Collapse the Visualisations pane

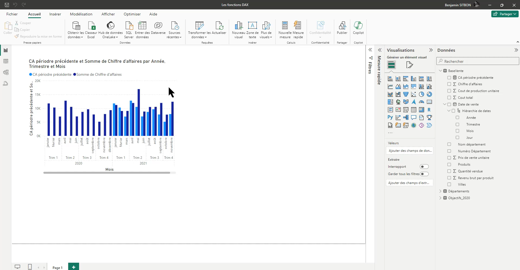(x=431, y=50)
